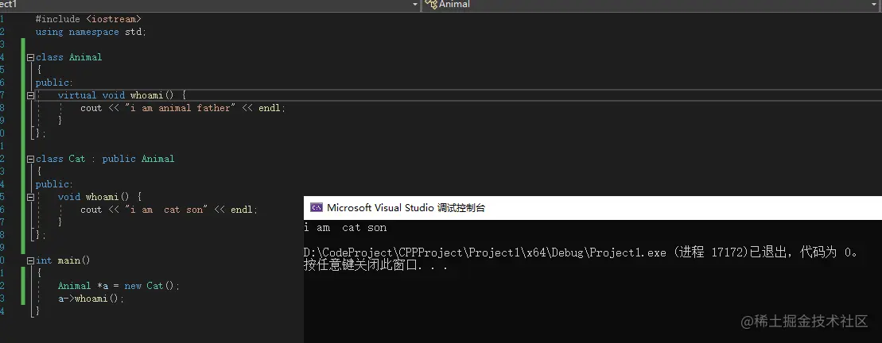Click the console output 'i am cat son'

345,227
